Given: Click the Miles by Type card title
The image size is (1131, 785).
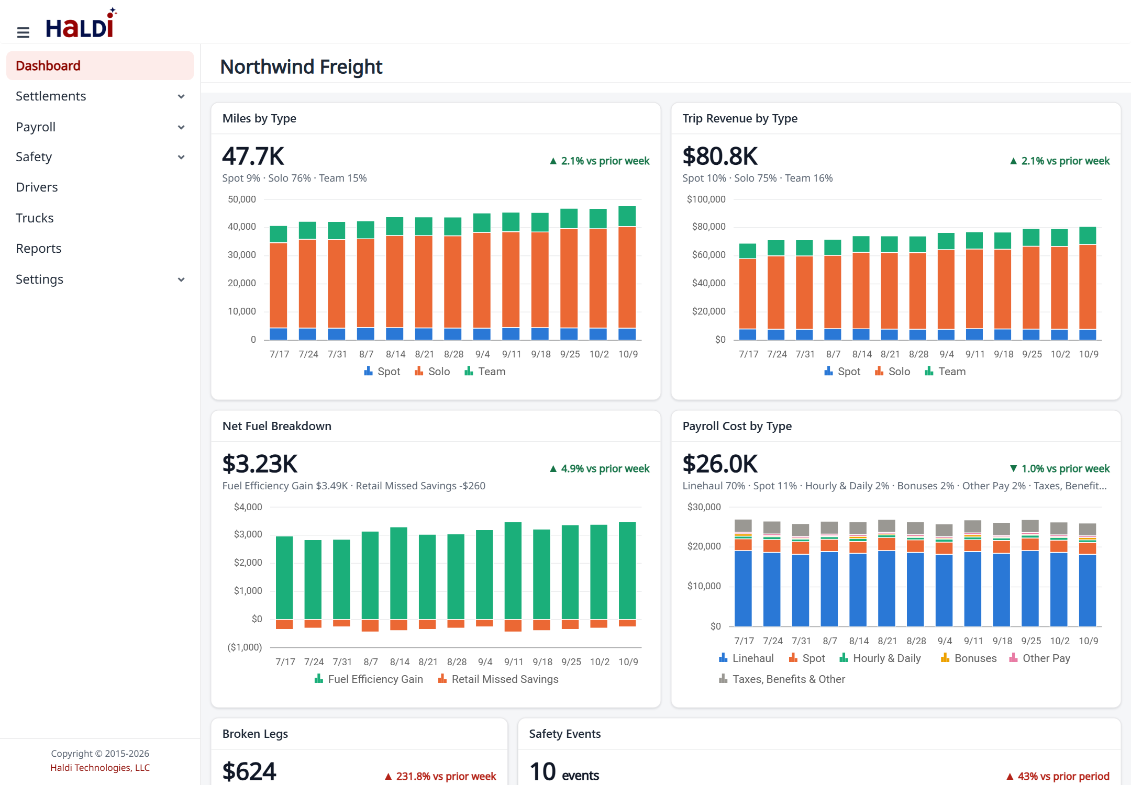Looking at the screenshot, I should 259,119.
